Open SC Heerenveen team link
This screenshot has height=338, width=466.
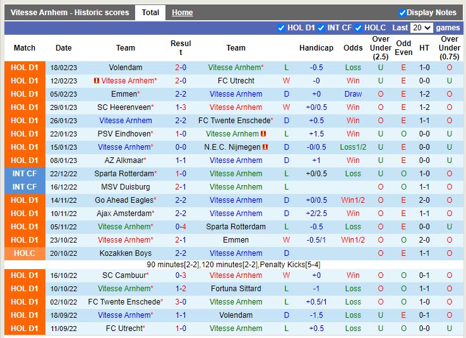[x=124, y=107]
